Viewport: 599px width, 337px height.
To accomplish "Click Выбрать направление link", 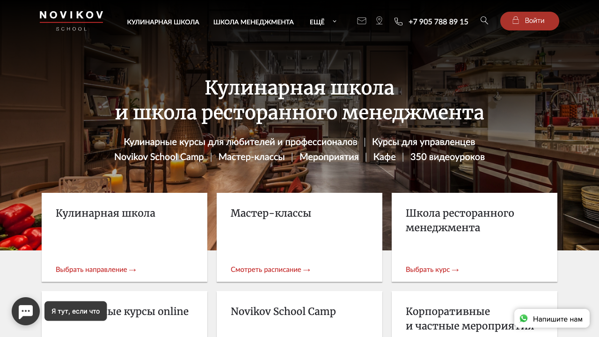I will coord(96,270).
